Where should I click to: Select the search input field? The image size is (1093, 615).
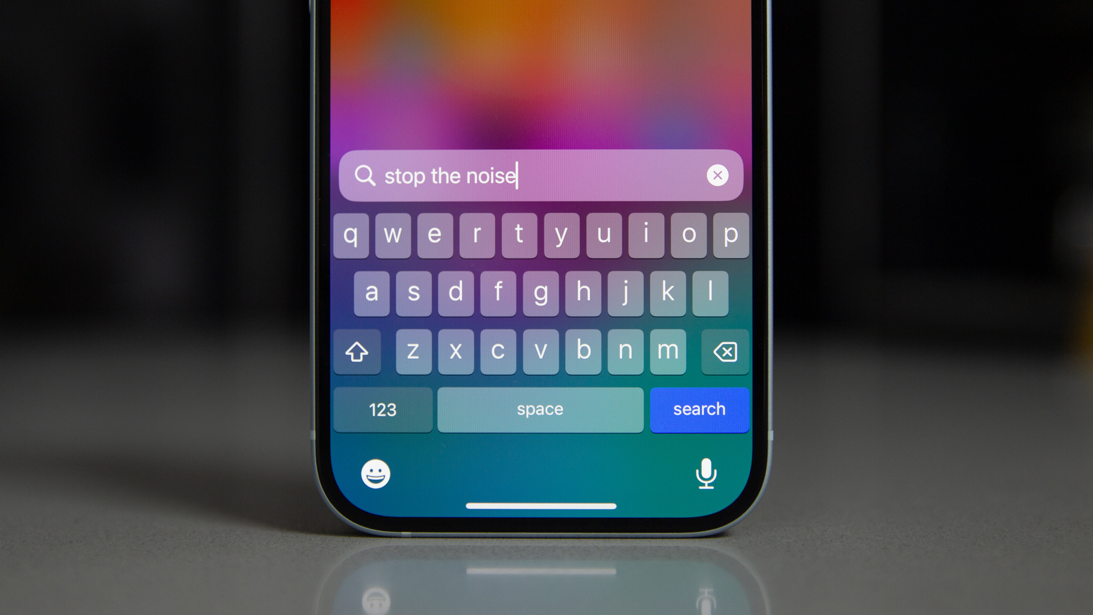coord(539,174)
